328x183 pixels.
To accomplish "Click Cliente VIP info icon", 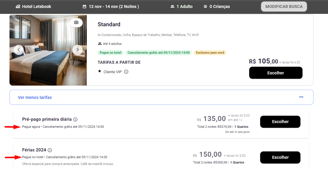I will click(126, 72).
